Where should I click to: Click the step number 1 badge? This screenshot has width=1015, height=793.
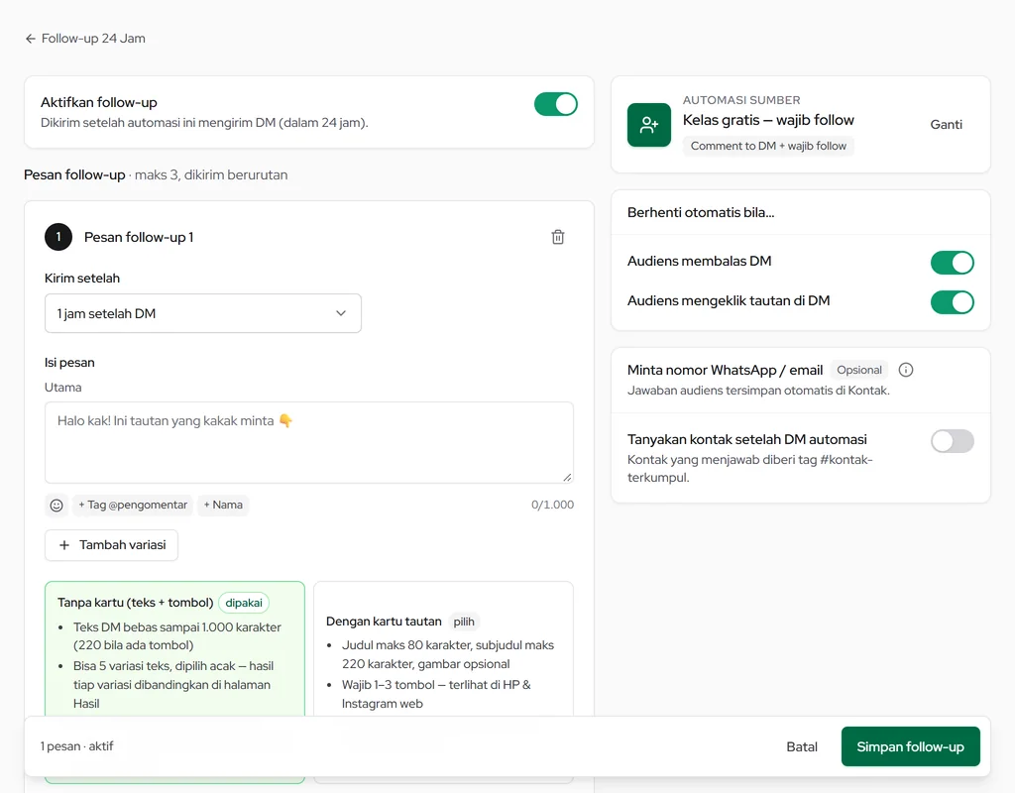pyautogui.click(x=58, y=237)
